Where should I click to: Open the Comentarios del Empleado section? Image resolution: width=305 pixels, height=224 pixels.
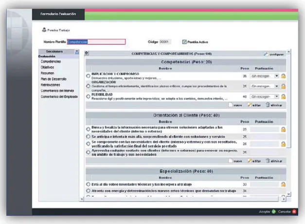pyautogui.click(x=59, y=97)
